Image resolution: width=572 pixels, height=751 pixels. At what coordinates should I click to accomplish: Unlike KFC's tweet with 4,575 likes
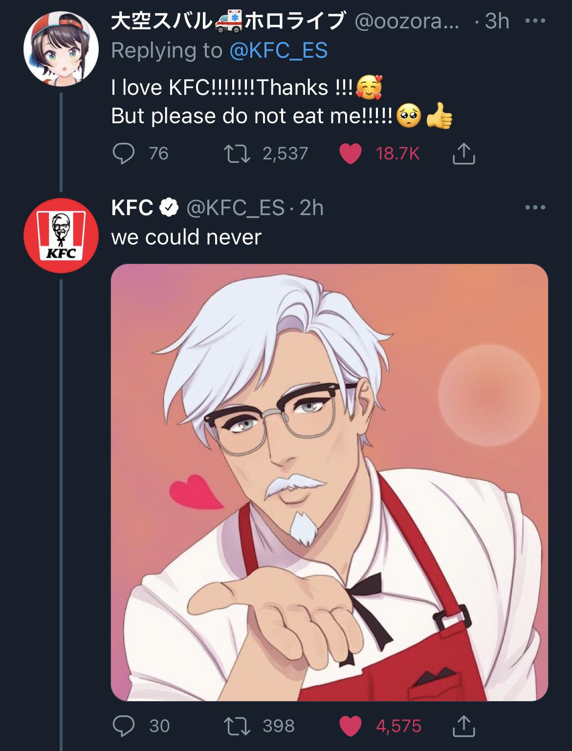[350, 726]
